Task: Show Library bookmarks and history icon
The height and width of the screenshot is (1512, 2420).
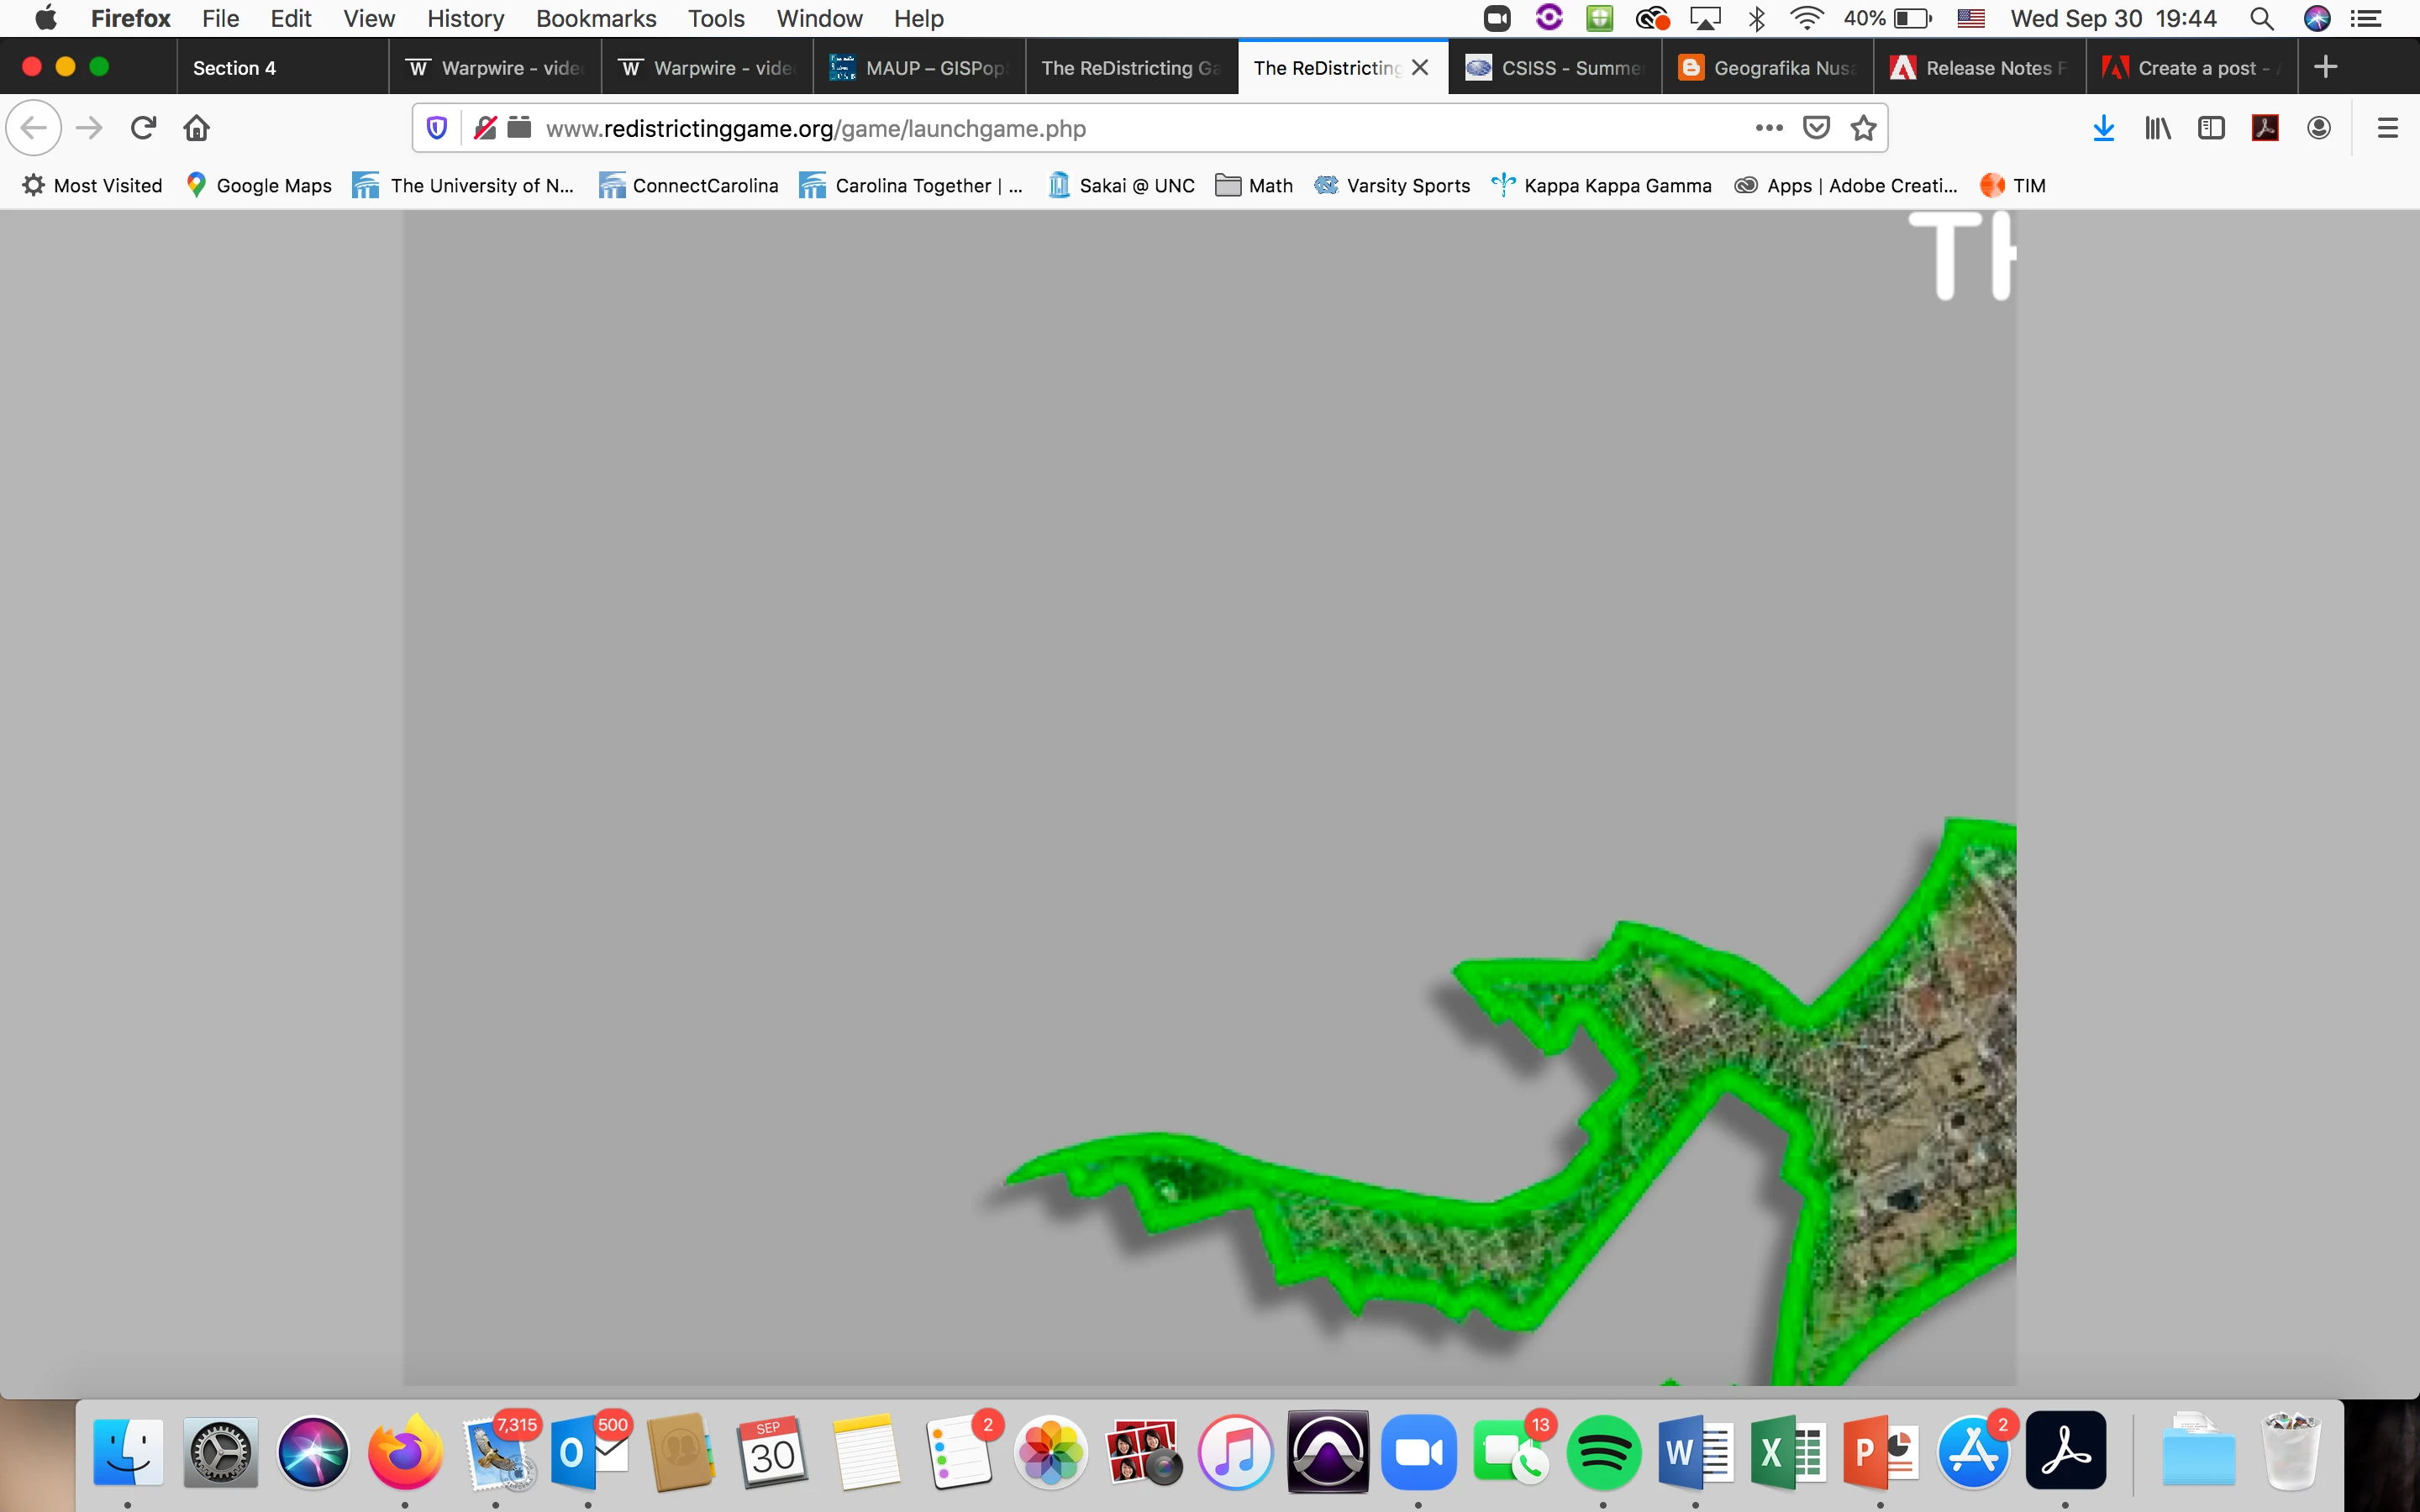Action: click(x=2157, y=128)
